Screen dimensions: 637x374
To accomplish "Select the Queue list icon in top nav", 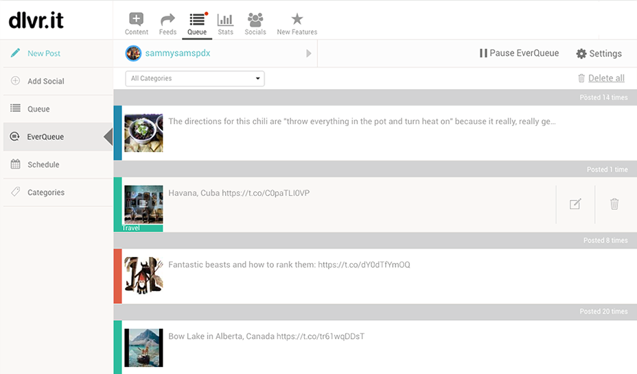I will click(x=197, y=19).
